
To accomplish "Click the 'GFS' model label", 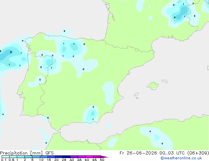I will (49, 153).
